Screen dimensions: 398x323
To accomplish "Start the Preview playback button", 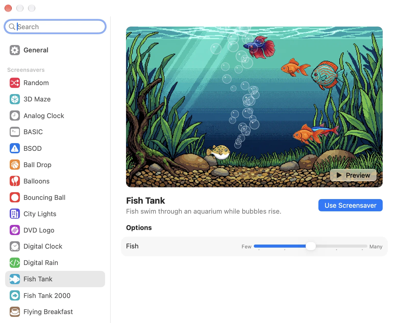I will pyautogui.click(x=353, y=175).
